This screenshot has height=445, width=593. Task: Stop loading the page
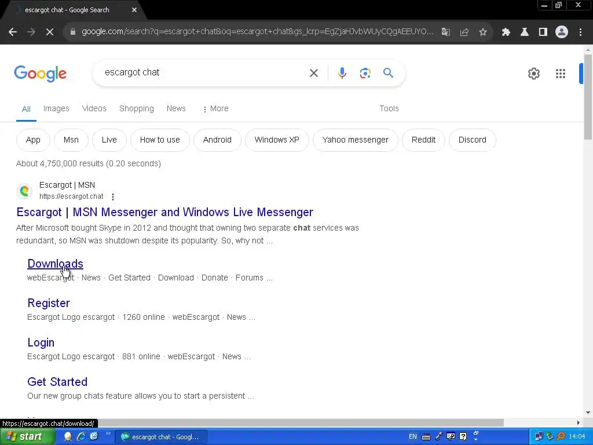click(50, 32)
